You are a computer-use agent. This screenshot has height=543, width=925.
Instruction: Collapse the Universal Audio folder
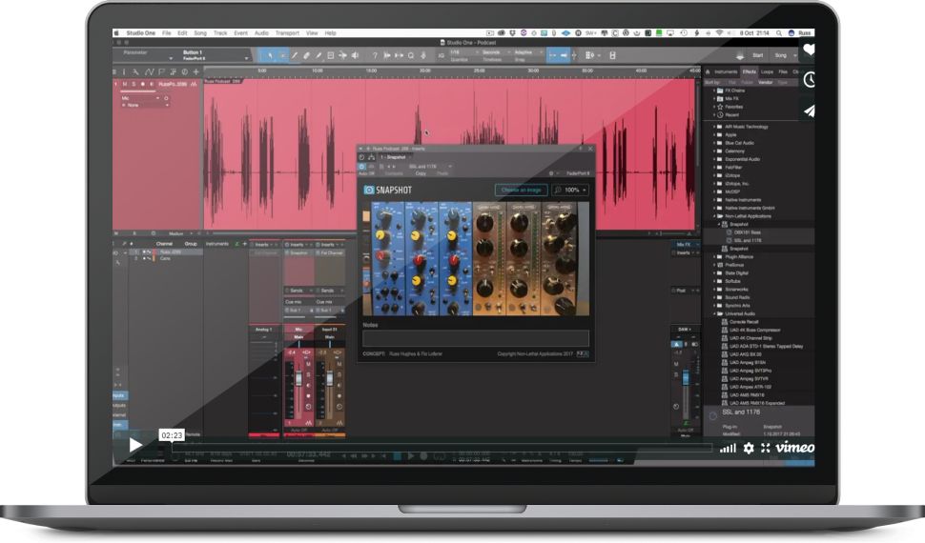(714, 313)
